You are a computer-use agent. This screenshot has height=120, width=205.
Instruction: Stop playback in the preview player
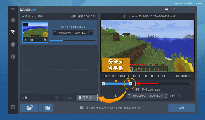point(152,76)
